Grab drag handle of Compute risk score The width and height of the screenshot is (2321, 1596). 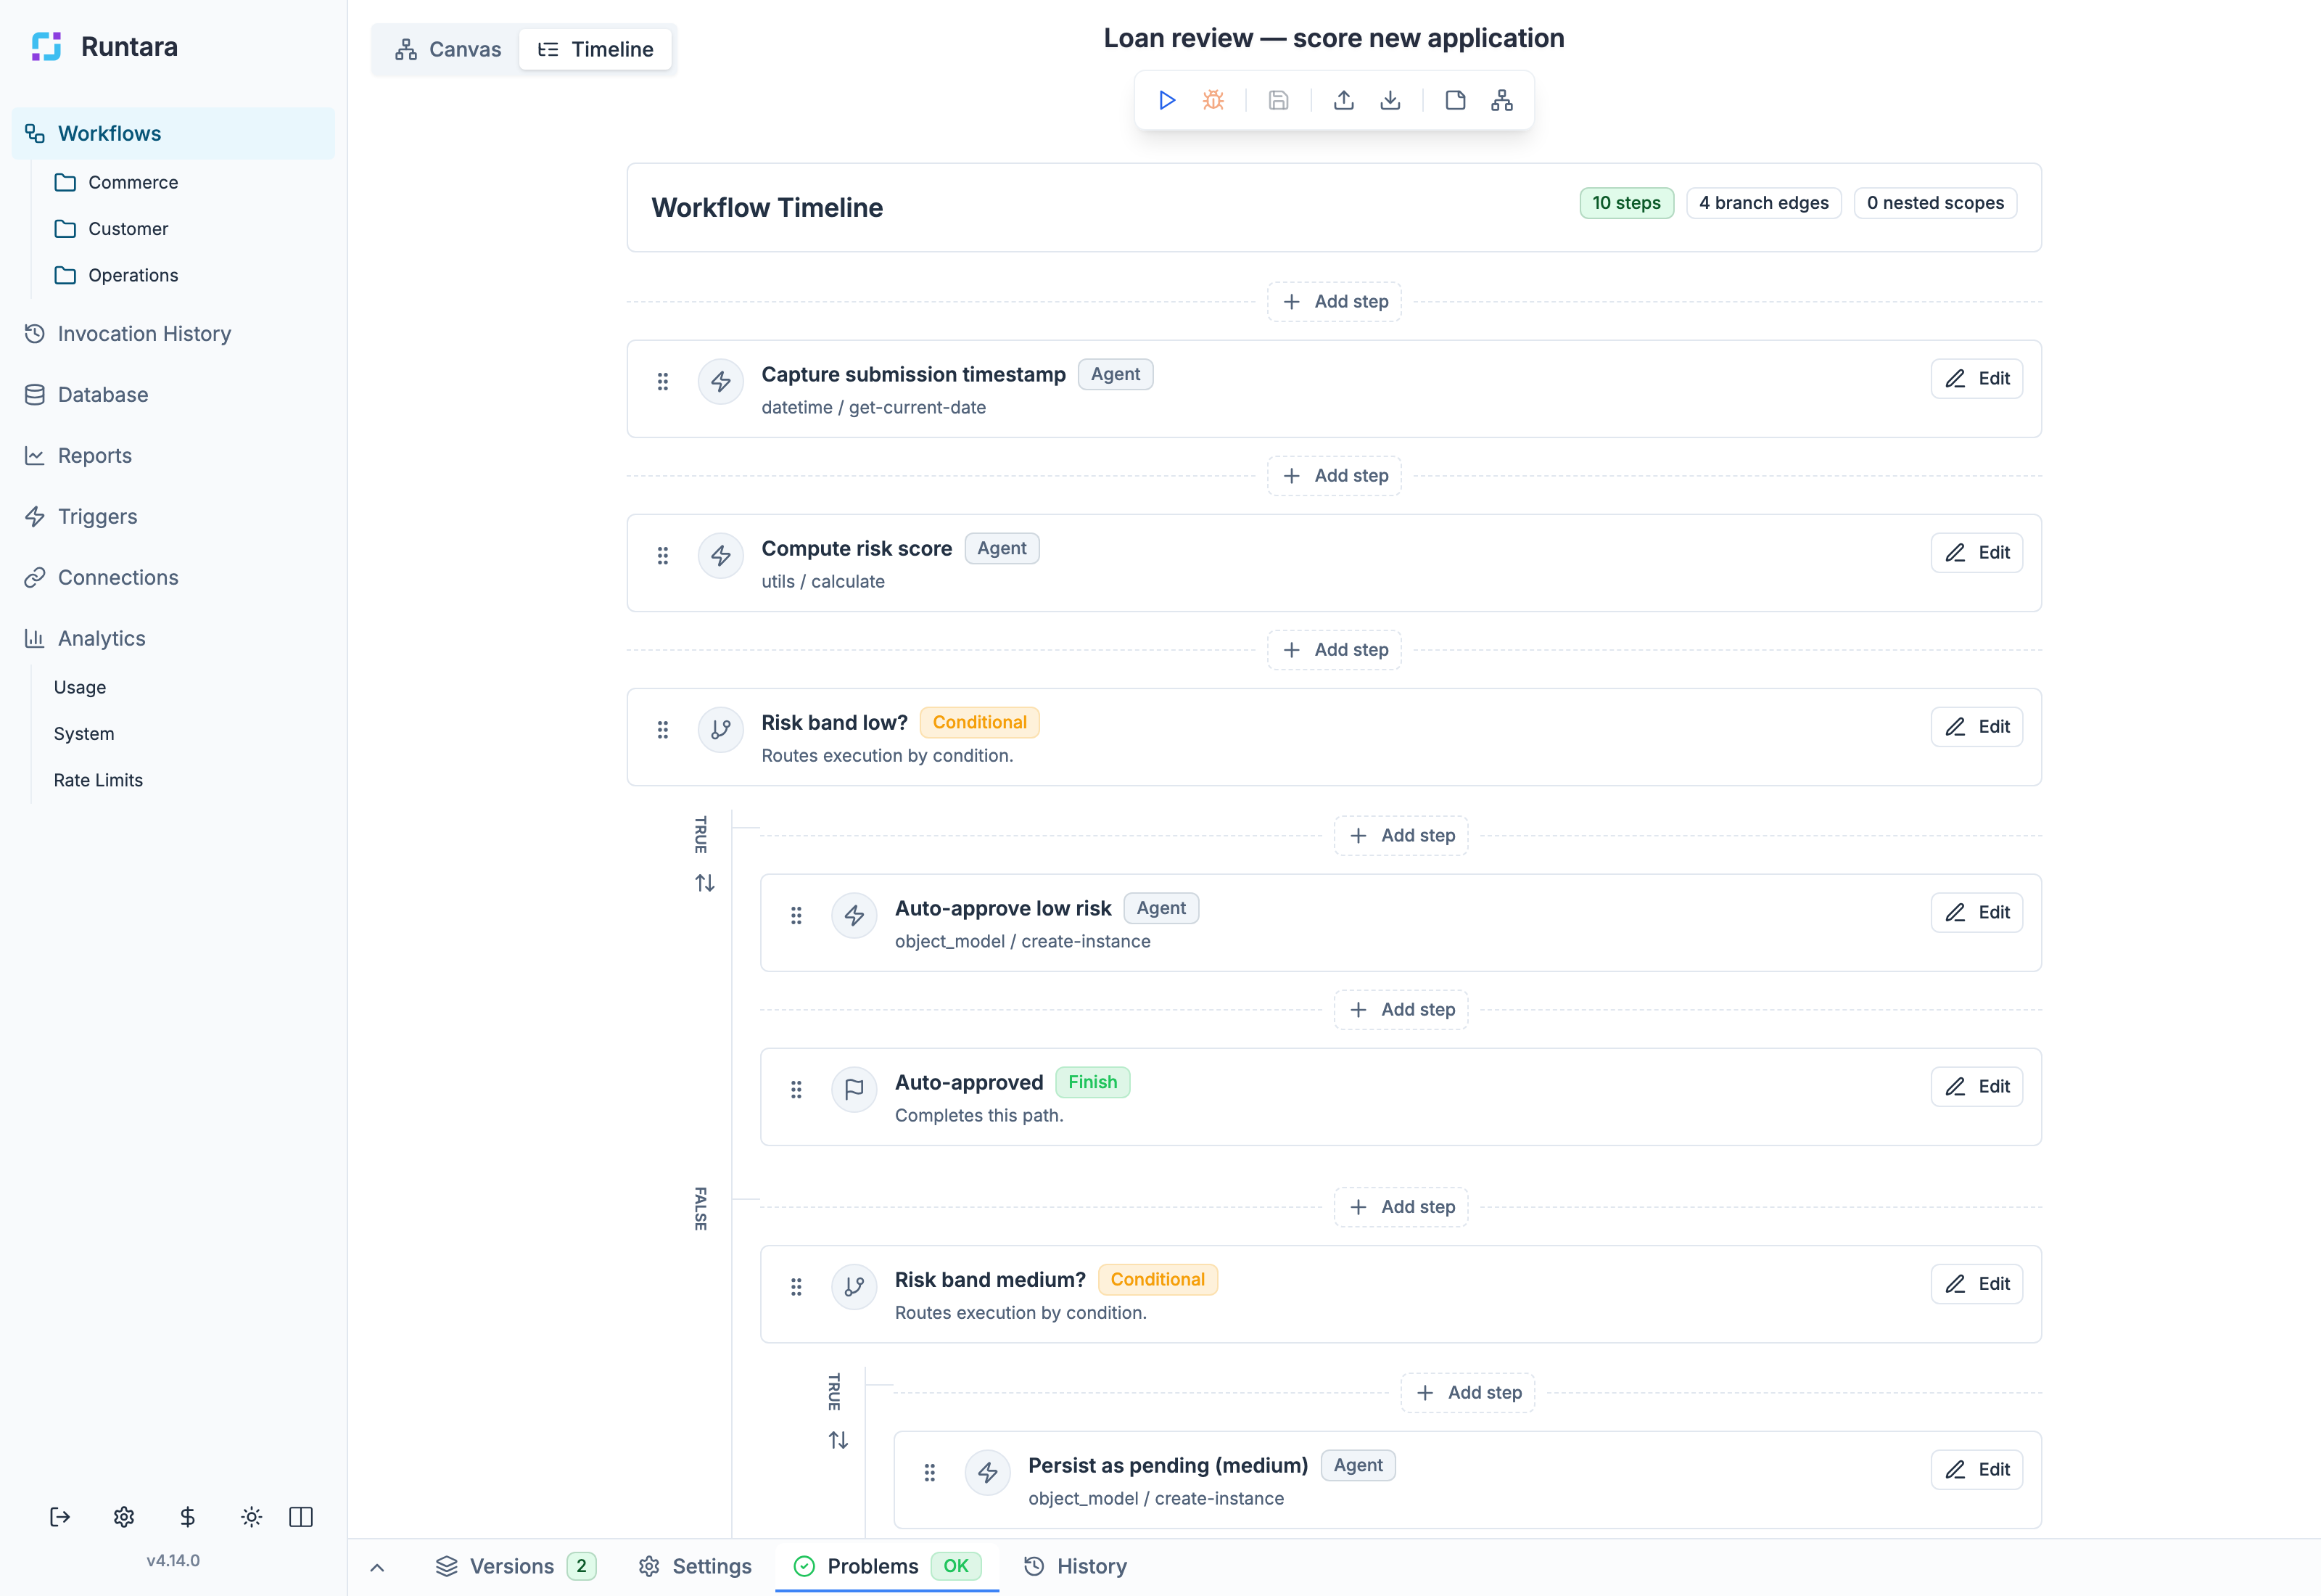click(x=663, y=555)
